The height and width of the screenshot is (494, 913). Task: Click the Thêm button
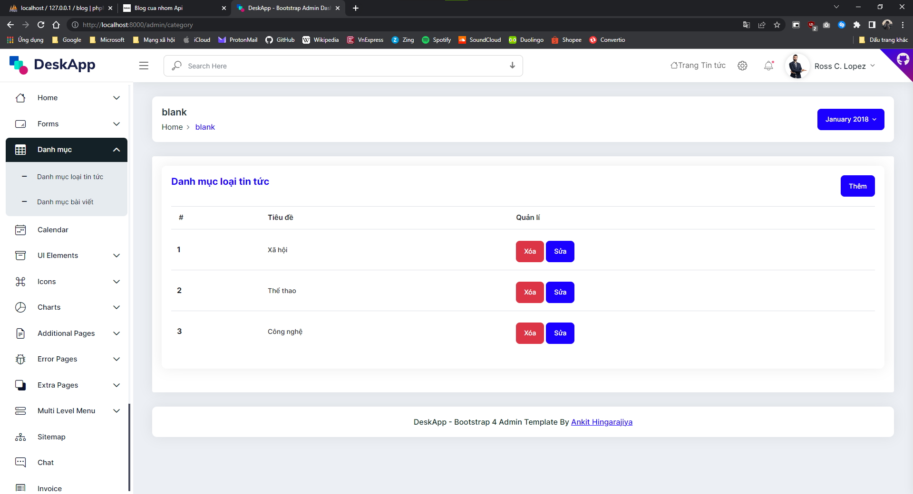(857, 186)
